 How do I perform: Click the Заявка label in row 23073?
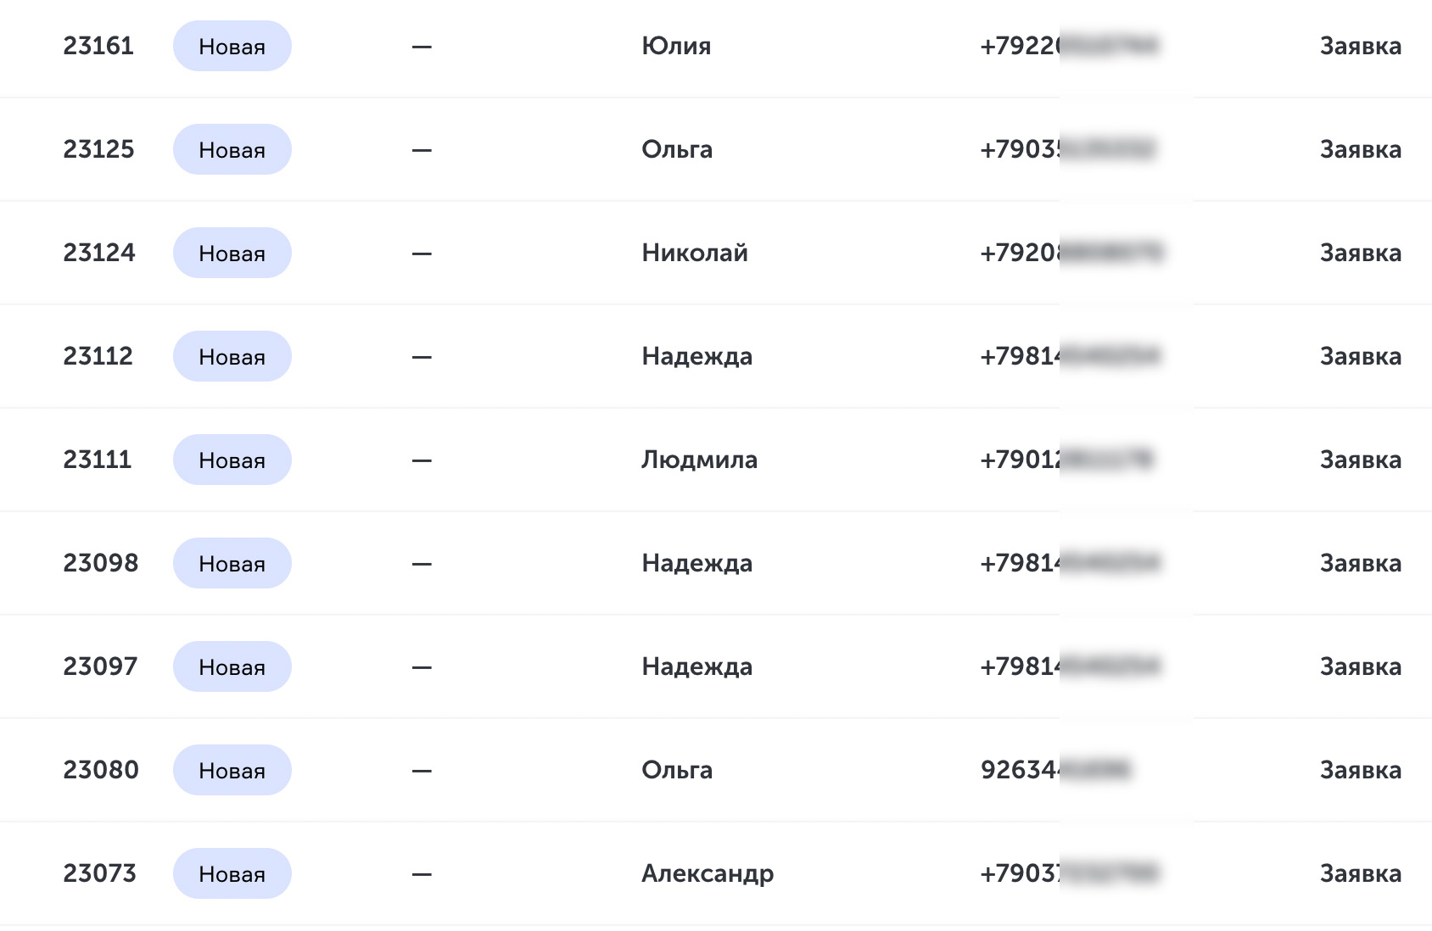[x=1360, y=873]
